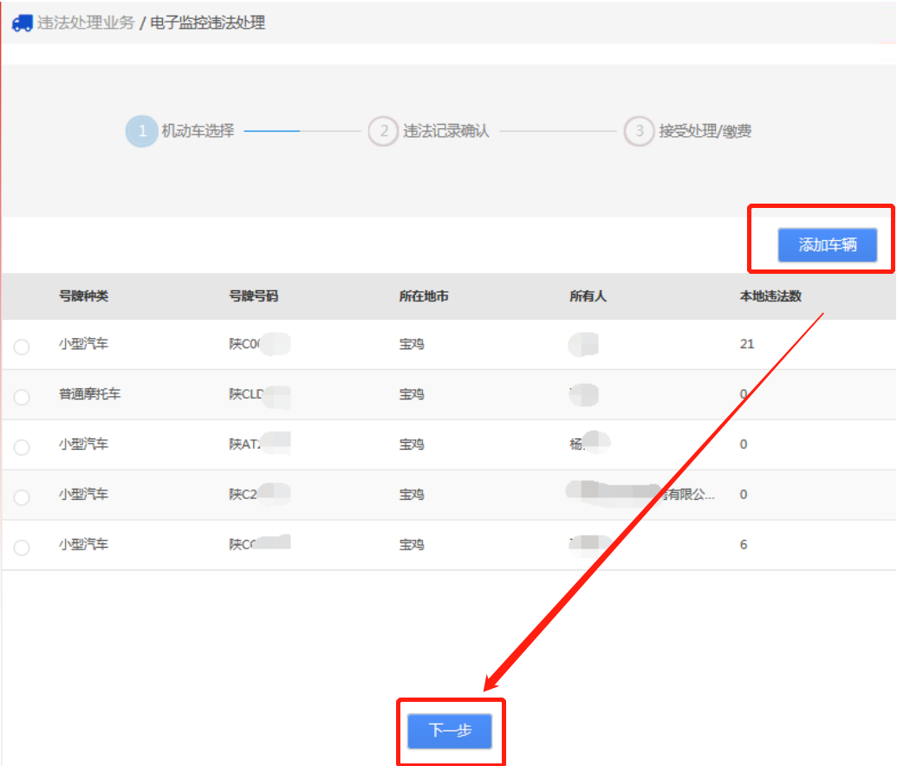Select the radio button for the vehicle with 21 violations
The height and width of the screenshot is (766, 897).
pos(22,347)
